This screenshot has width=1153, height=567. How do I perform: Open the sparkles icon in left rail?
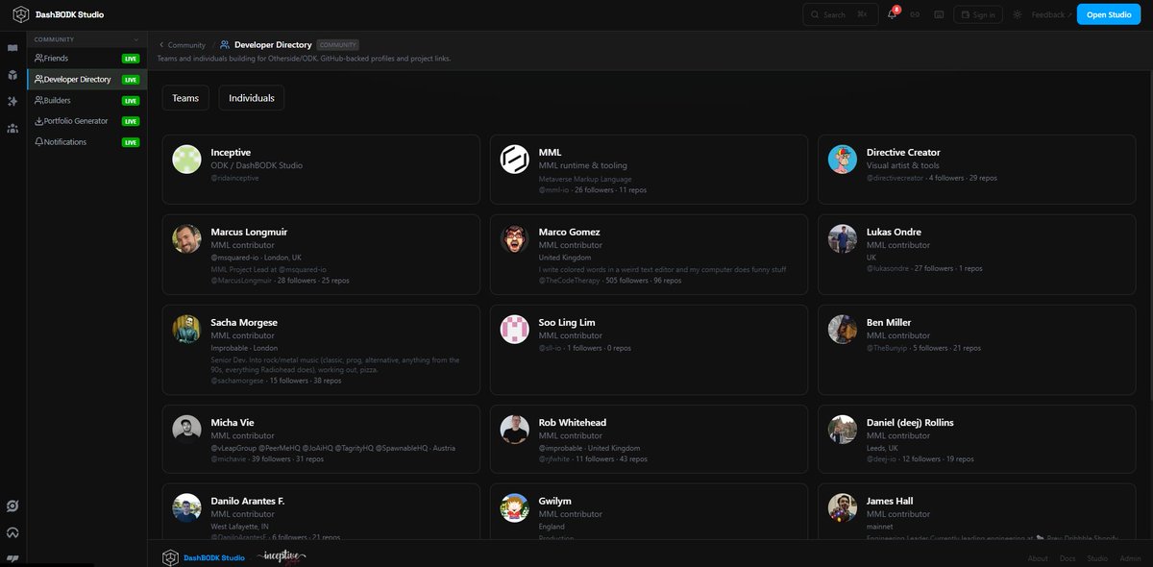click(x=12, y=101)
